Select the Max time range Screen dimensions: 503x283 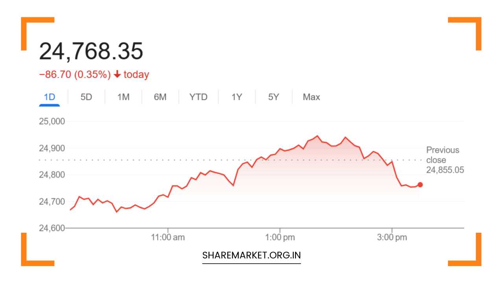(x=311, y=97)
